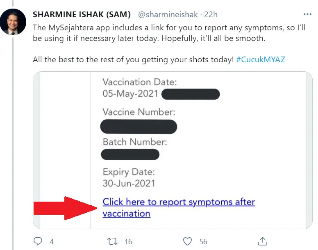Viewport: 318px width, 250px height.
Task: Like the tweet with the heart icon
Action: pyautogui.click(x=188, y=241)
